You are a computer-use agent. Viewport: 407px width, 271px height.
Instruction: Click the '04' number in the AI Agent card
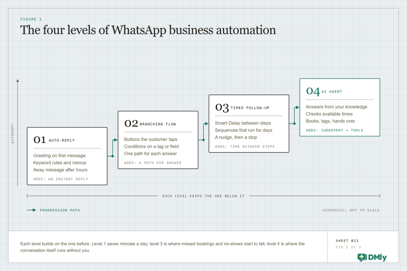(313, 91)
